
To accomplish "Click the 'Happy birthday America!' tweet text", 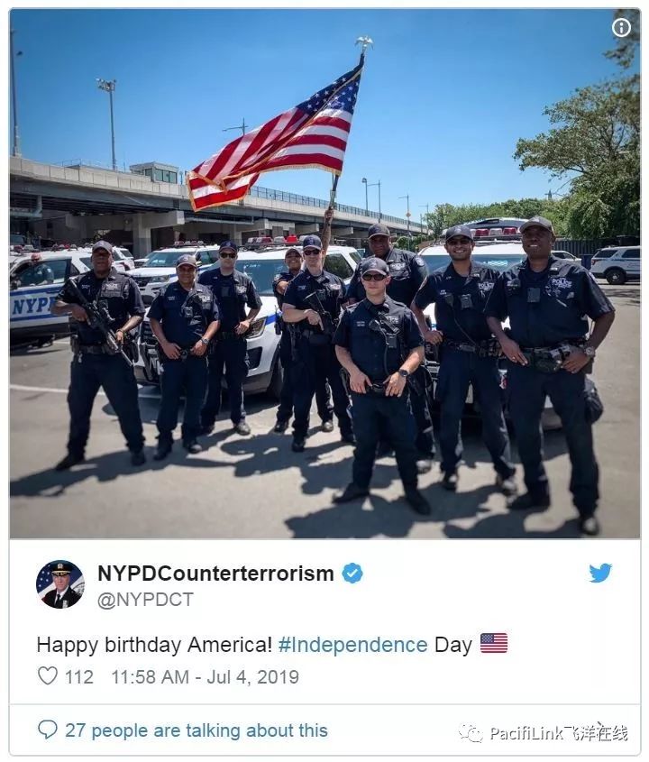I will [154, 645].
